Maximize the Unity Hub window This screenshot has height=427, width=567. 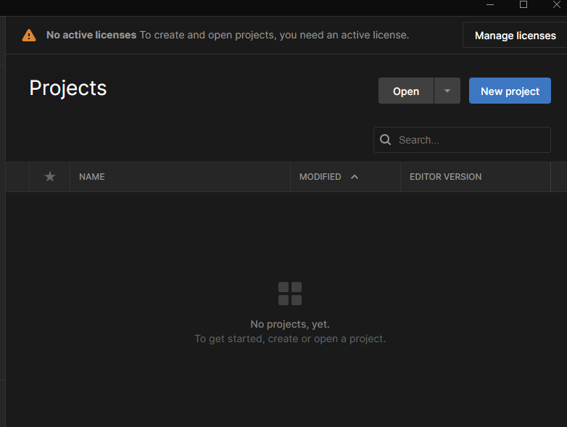(523, 5)
